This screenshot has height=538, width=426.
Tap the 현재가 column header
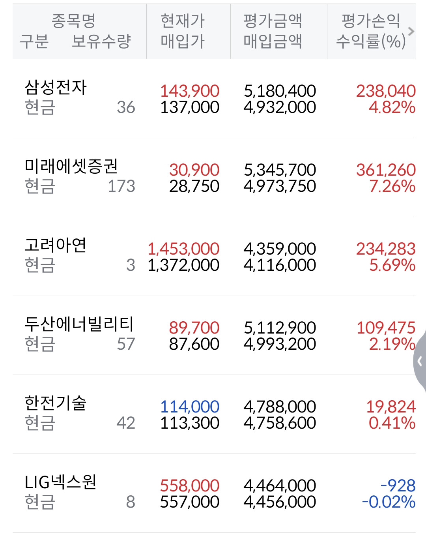pos(183,21)
